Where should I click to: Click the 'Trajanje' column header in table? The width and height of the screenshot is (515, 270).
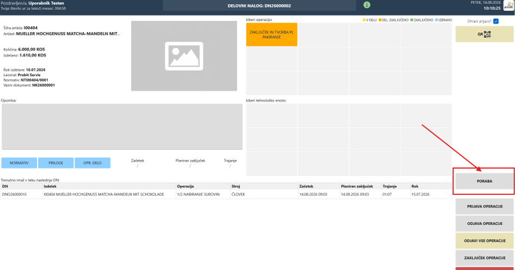(396, 186)
